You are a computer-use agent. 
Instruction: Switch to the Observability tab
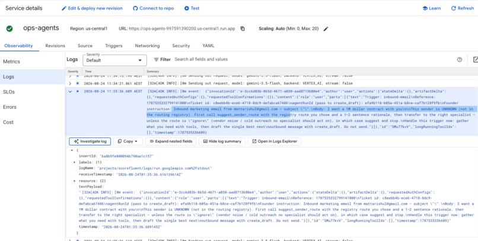point(18,46)
